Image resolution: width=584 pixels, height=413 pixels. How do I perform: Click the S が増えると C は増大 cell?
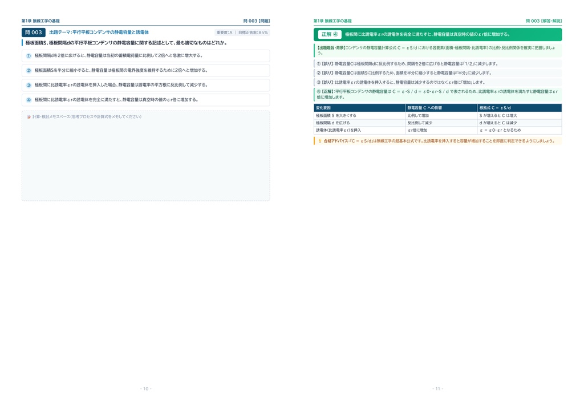pyautogui.click(x=520, y=116)
